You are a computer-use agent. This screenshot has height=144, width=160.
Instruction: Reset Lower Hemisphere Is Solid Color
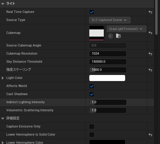pos(150,135)
